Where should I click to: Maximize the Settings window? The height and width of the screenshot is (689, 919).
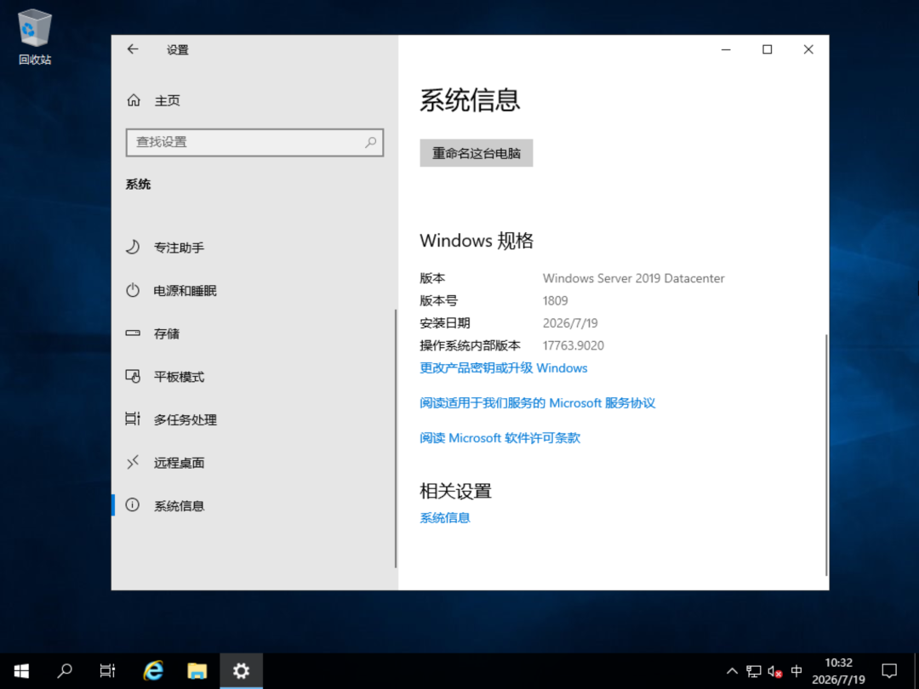(768, 50)
